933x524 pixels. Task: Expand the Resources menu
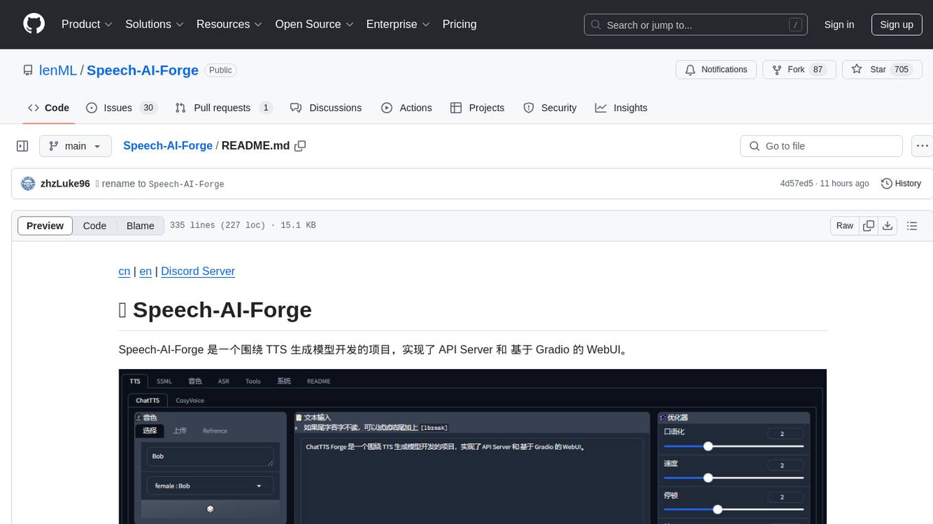[x=229, y=24]
